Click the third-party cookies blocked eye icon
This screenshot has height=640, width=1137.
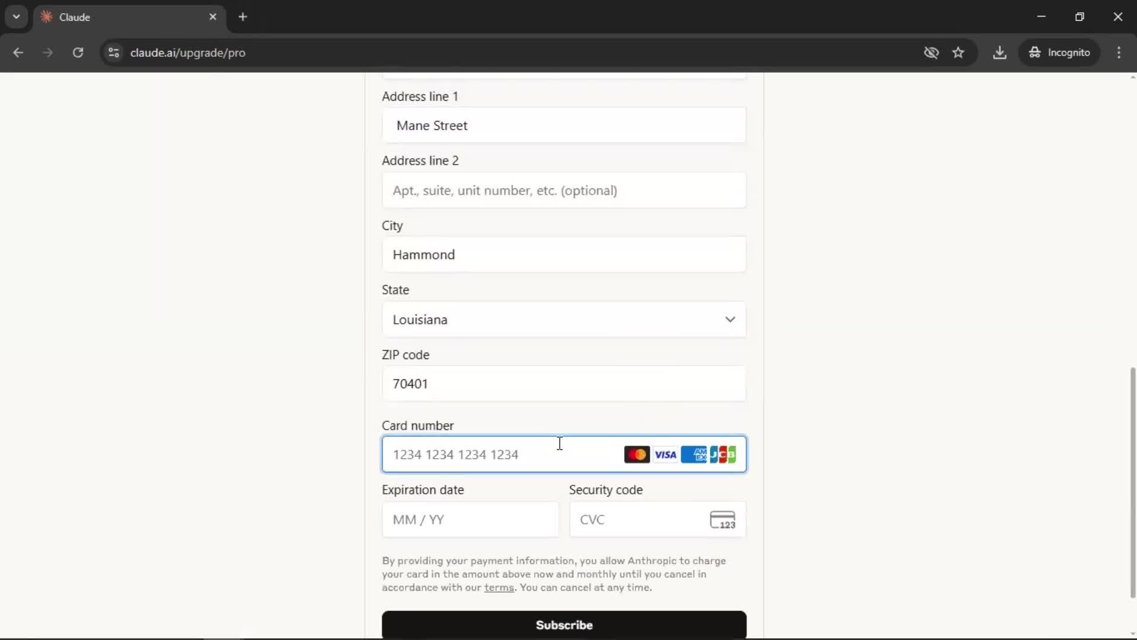coord(931,53)
